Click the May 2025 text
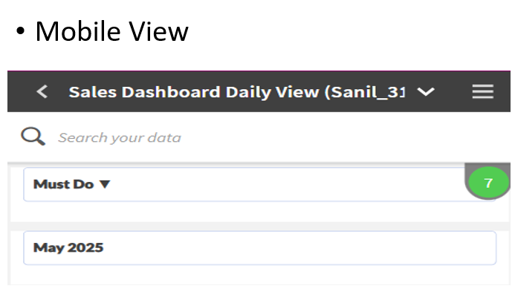The height and width of the screenshot is (306, 515). [68, 248]
